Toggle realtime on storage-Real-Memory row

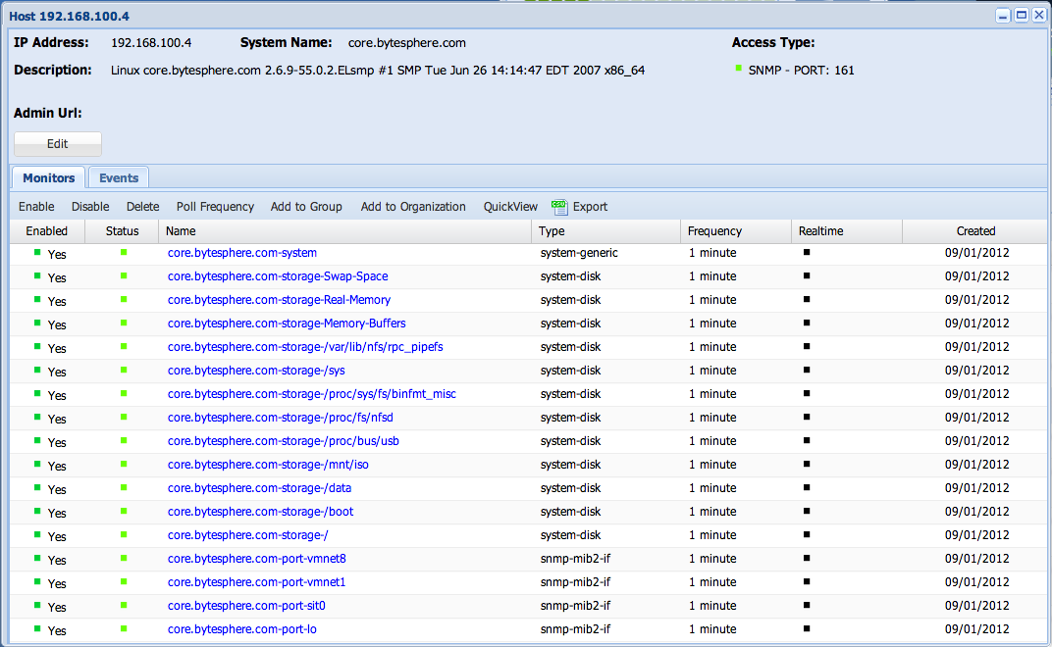[x=807, y=299]
